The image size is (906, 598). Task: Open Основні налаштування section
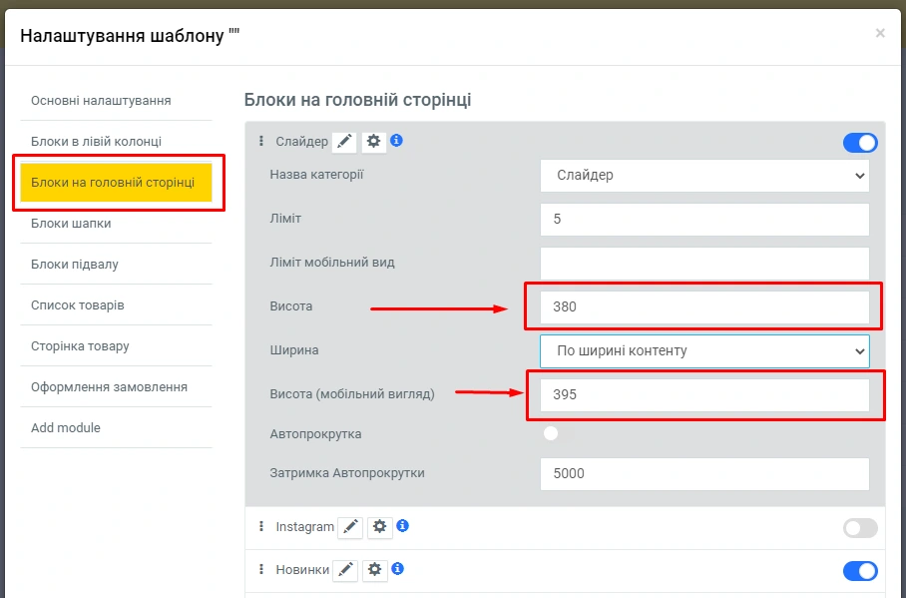(101, 101)
